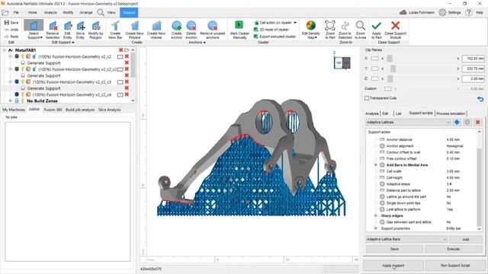Viewport: 488px width, 274px height.
Task: Click the Select Support tool icon
Action: coord(34,25)
